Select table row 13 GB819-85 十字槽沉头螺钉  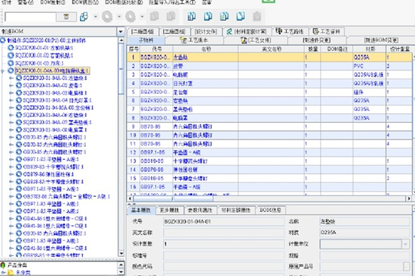tap(270, 161)
